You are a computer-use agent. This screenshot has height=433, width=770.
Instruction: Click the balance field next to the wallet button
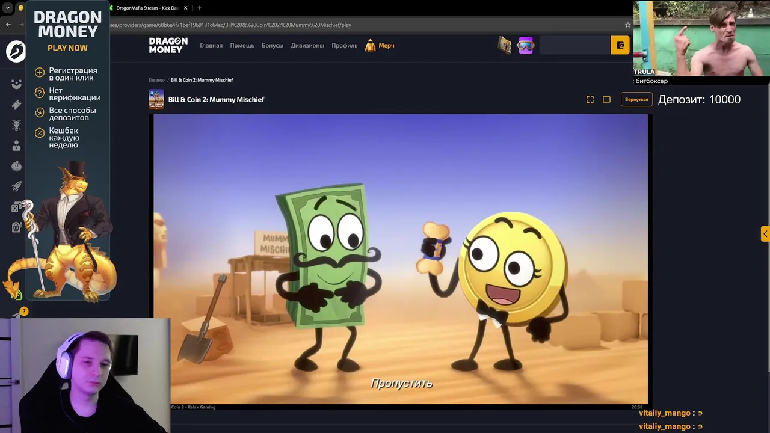point(574,45)
